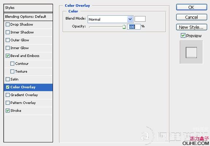The width and height of the screenshot is (210, 146).
Task: Uncheck the Stroke checkbox
Action: (8, 111)
